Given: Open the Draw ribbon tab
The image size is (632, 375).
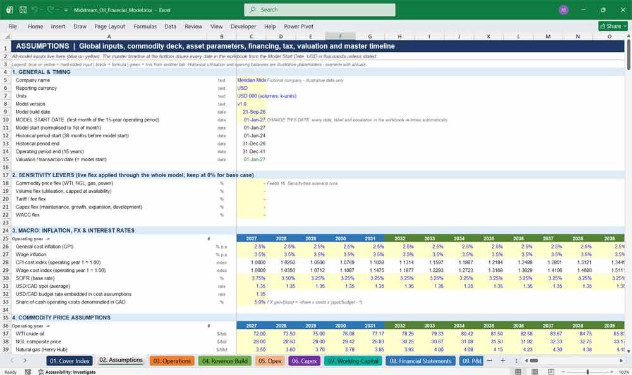Looking at the screenshot, I should pos(80,26).
